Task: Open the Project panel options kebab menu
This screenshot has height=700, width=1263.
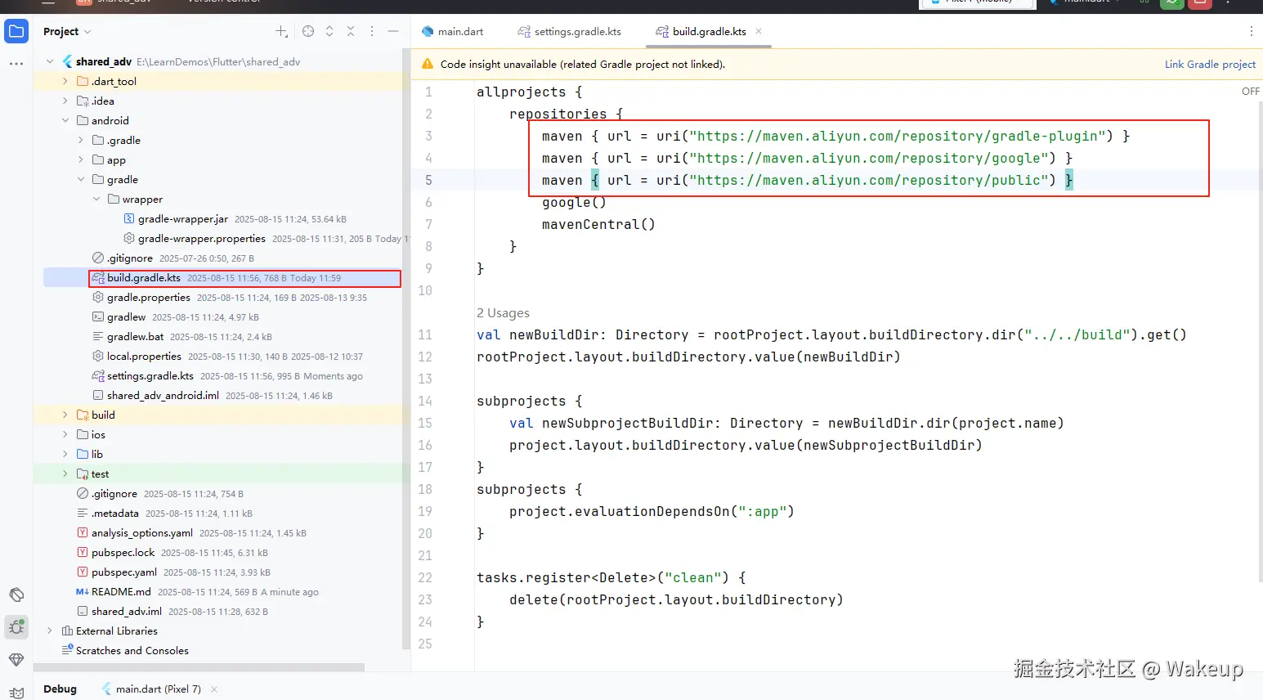Action: pos(372,31)
